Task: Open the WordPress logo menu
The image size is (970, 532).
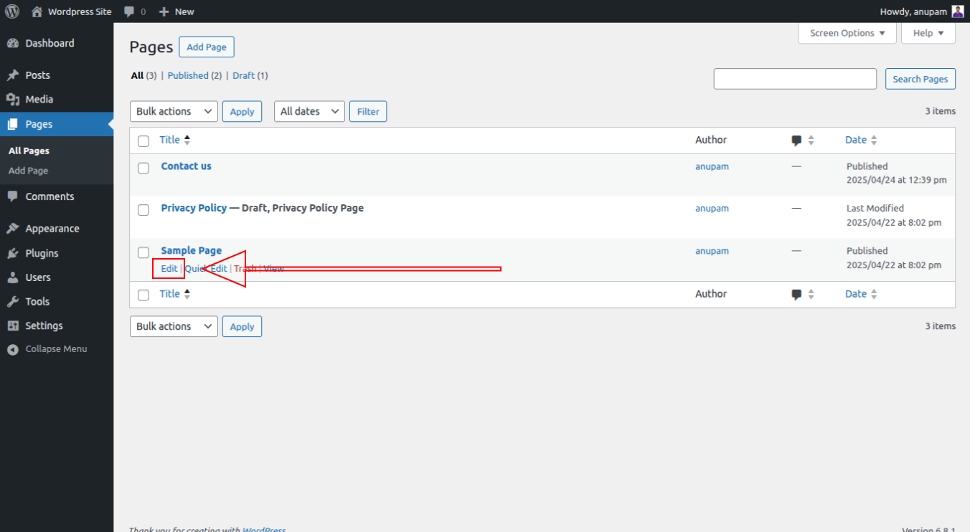Action: pos(12,11)
